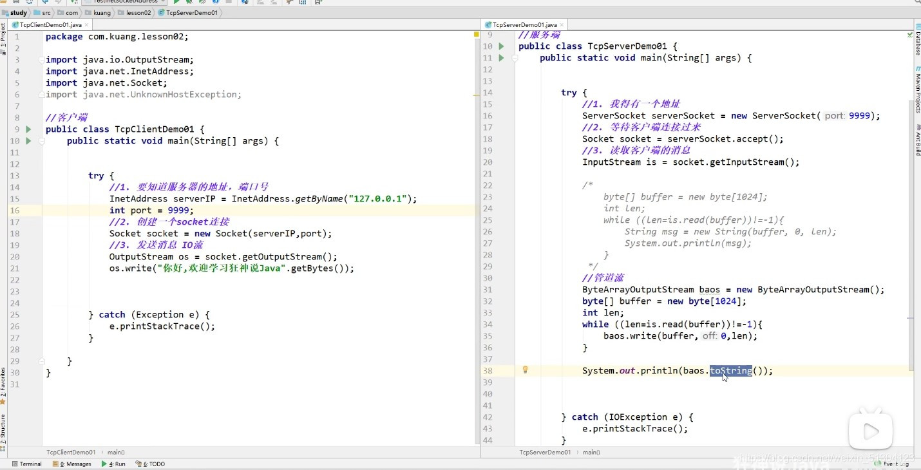Click the com breadcrumb in navigation bar
This screenshot has height=470, width=921.
coord(68,12)
